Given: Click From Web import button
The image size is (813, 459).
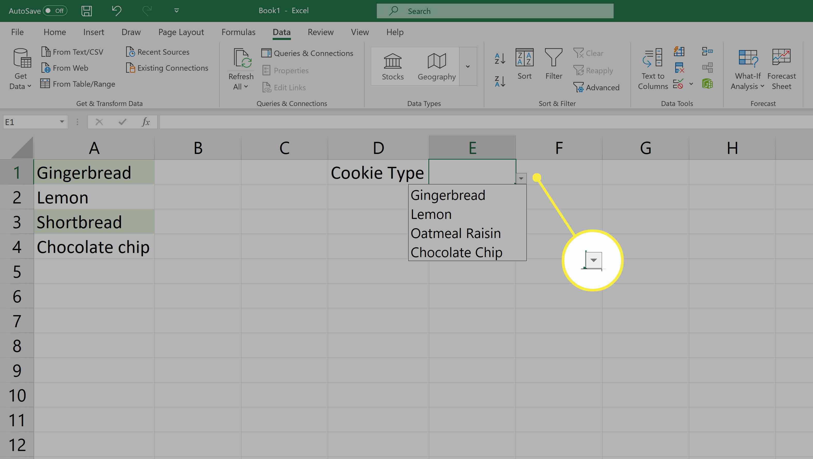Looking at the screenshot, I should (65, 68).
